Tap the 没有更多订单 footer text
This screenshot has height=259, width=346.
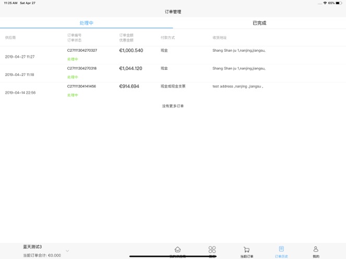click(x=173, y=106)
